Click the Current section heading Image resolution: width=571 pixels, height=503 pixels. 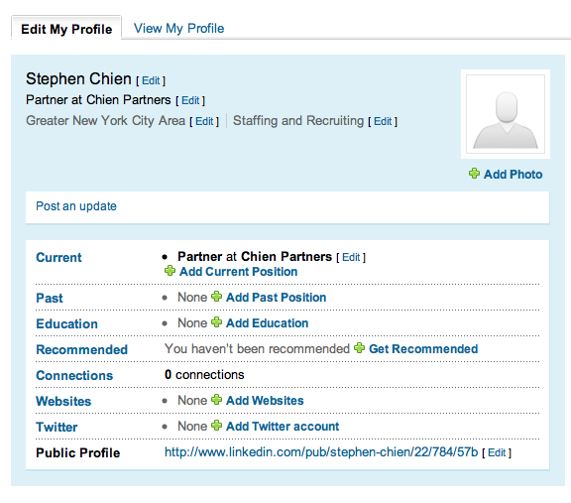[x=58, y=258]
